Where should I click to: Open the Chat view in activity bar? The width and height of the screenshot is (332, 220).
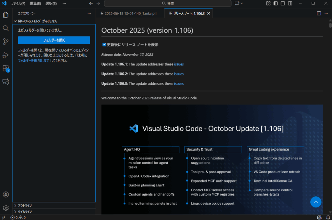(6, 82)
